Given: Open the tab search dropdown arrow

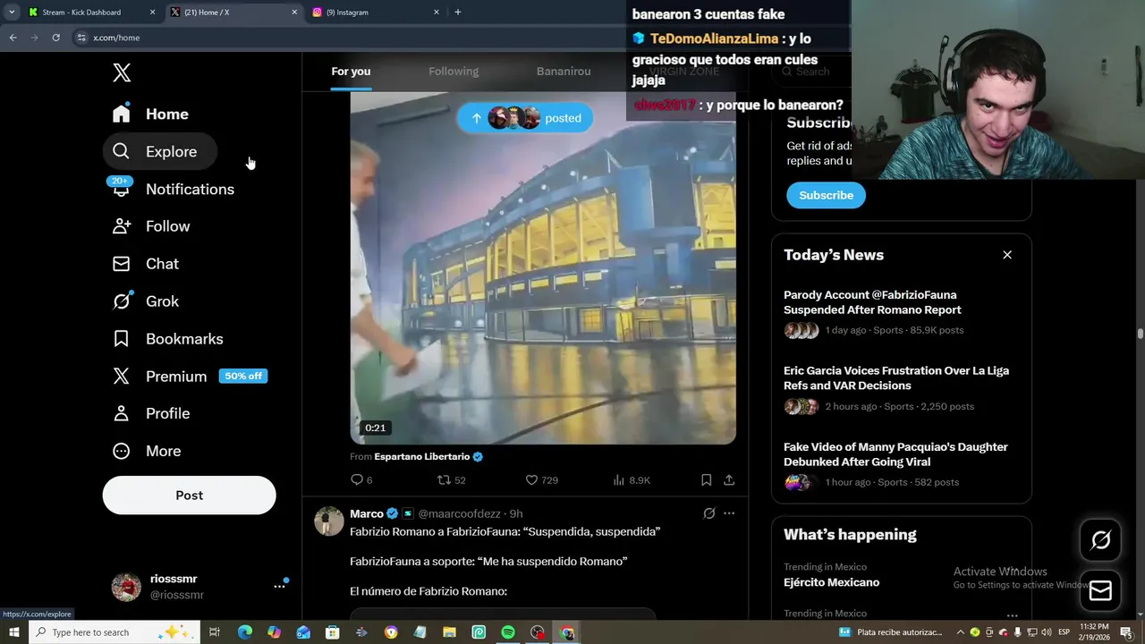Looking at the screenshot, I should 11,13.
